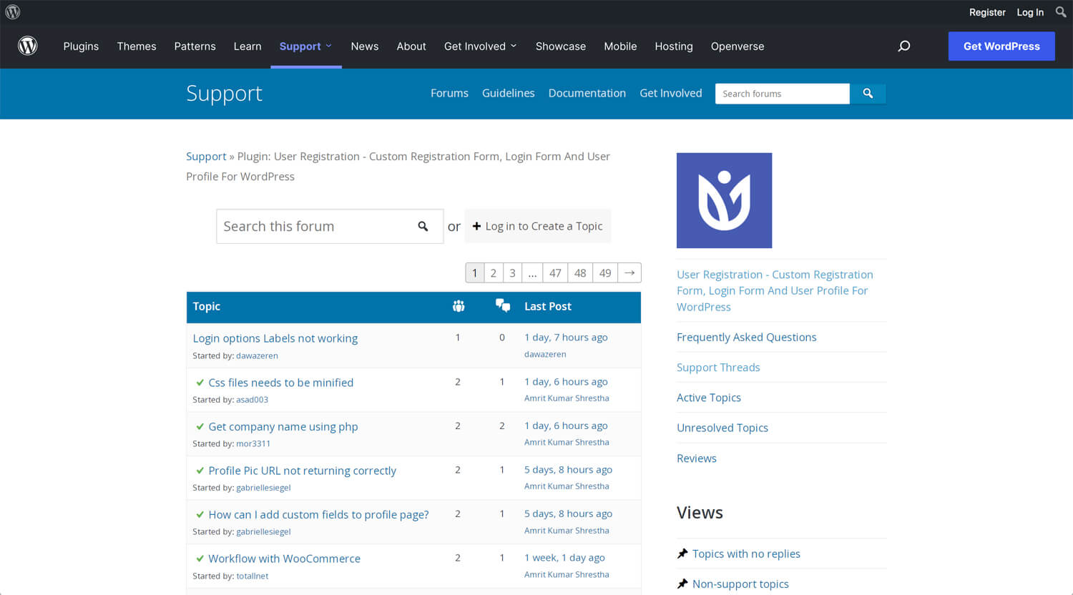Image resolution: width=1073 pixels, height=595 pixels.
Task: Click the main navigation search icon
Action: pos(904,46)
